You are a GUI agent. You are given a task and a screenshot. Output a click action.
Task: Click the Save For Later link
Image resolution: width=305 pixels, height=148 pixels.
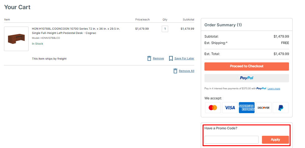tap(184, 58)
